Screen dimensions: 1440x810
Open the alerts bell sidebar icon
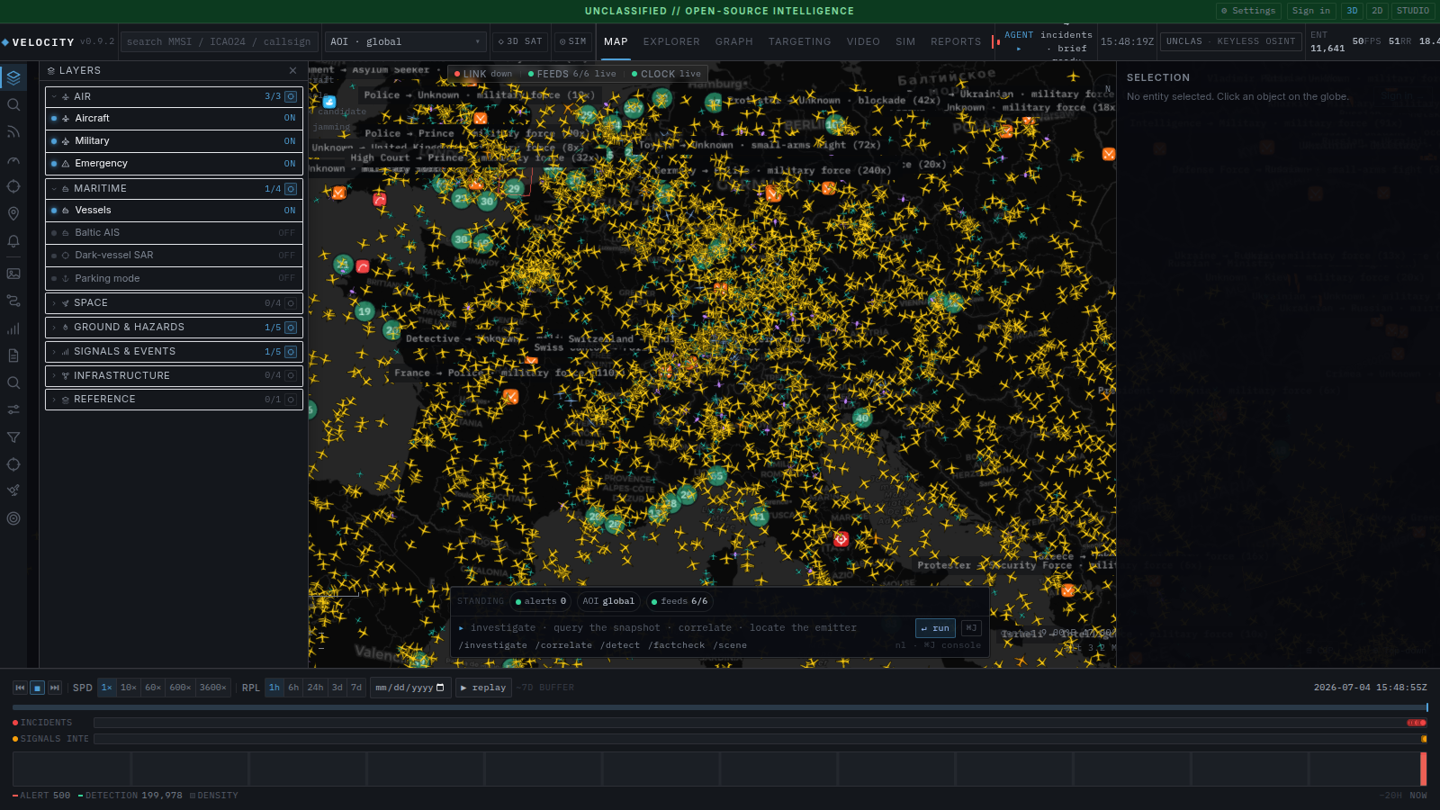[x=13, y=241]
